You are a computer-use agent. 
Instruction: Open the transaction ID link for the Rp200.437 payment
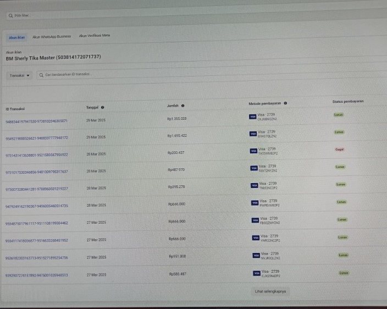point(37,155)
